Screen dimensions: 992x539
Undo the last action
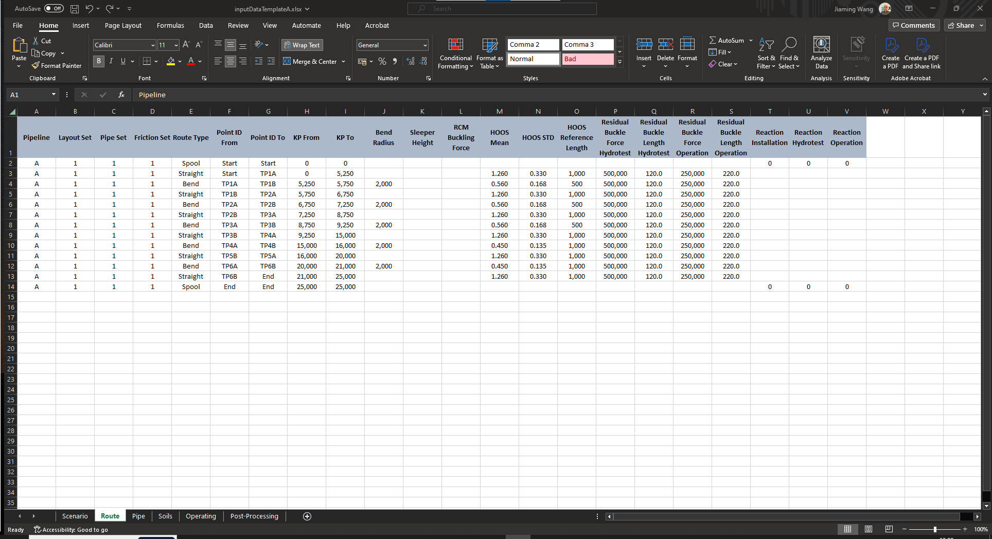(x=90, y=9)
